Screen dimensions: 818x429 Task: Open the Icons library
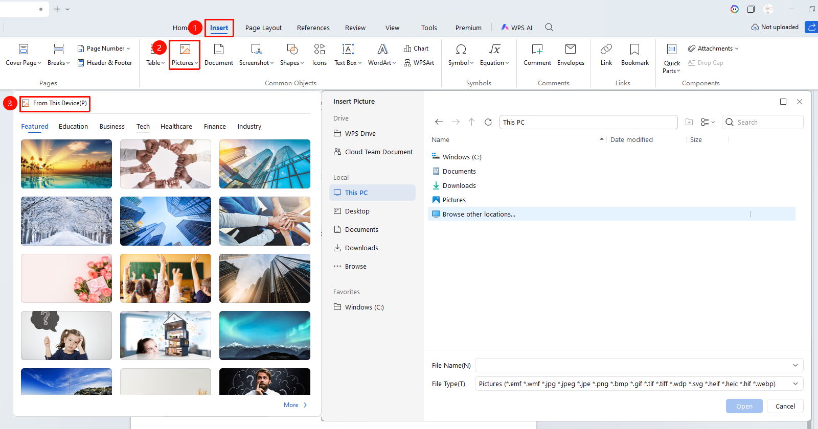point(320,55)
